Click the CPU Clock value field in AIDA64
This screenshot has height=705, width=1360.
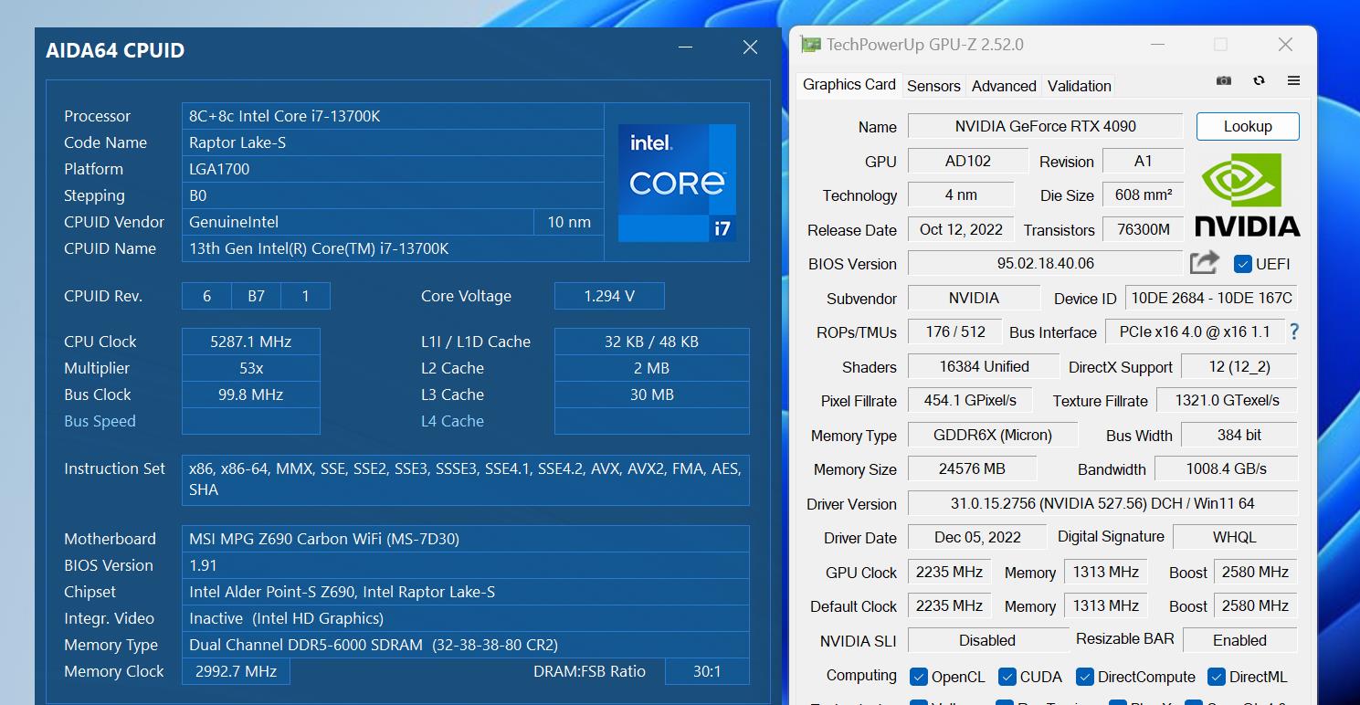click(x=250, y=341)
